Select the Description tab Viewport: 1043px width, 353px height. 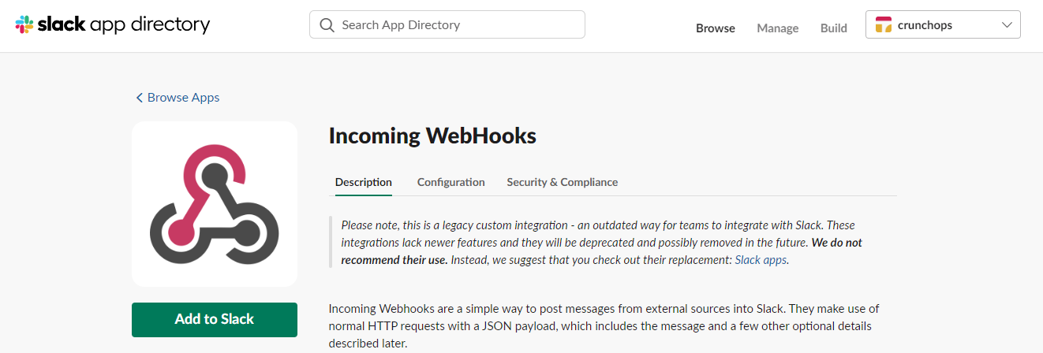pos(363,182)
